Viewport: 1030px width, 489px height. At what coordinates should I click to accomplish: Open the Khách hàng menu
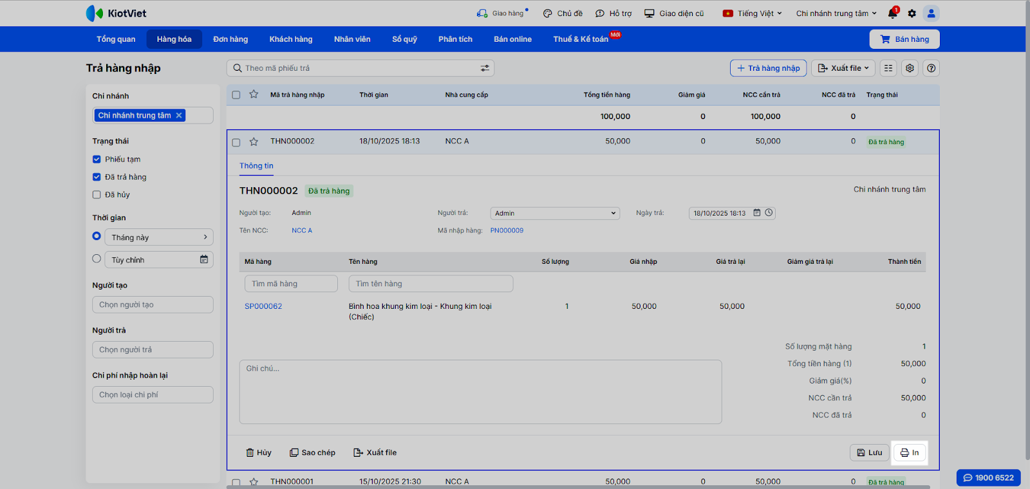(290, 39)
